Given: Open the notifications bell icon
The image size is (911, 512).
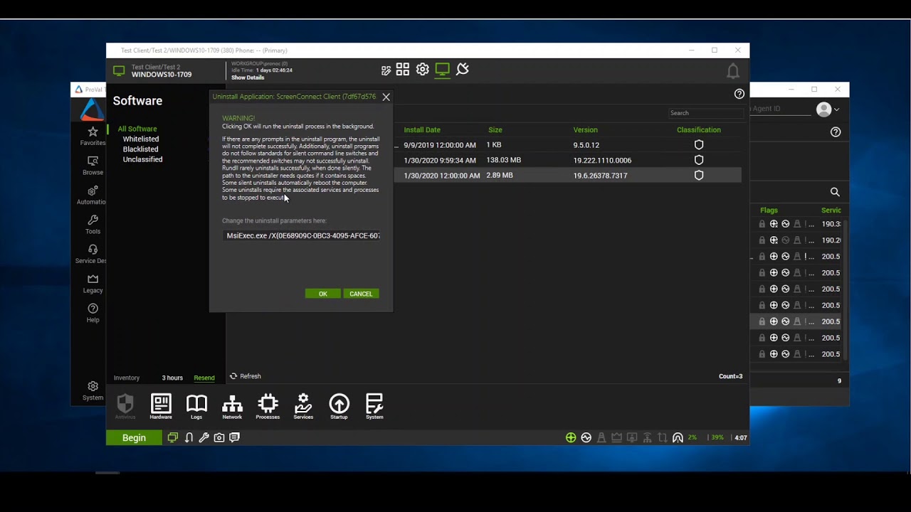Looking at the screenshot, I should click(733, 71).
